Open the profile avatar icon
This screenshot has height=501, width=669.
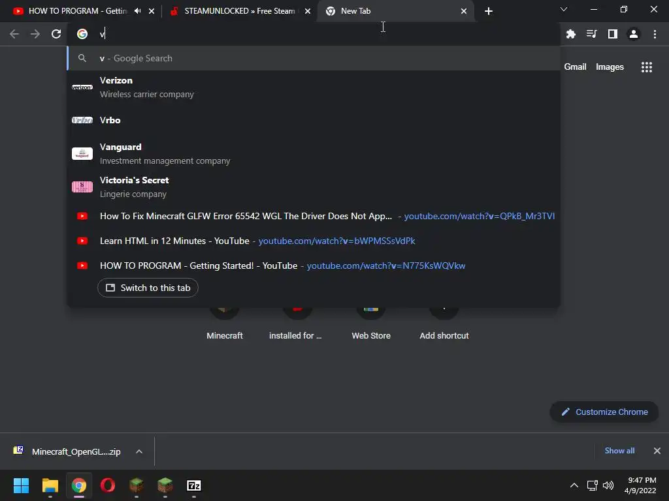pyautogui.click(x=634, y=34)
